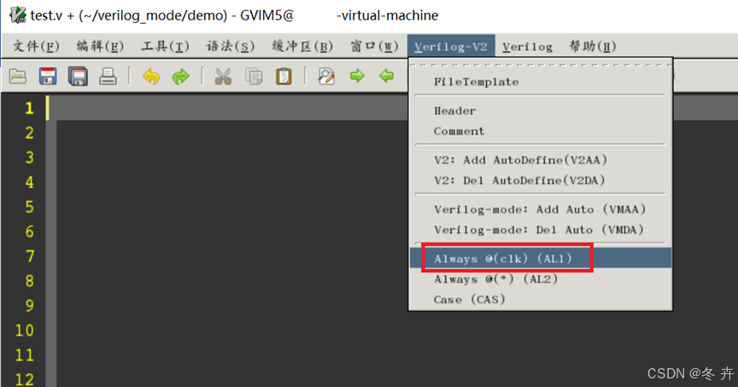Click the Open file folder icon
This screenshot has height=387, width=738.
tap(18, 76)
